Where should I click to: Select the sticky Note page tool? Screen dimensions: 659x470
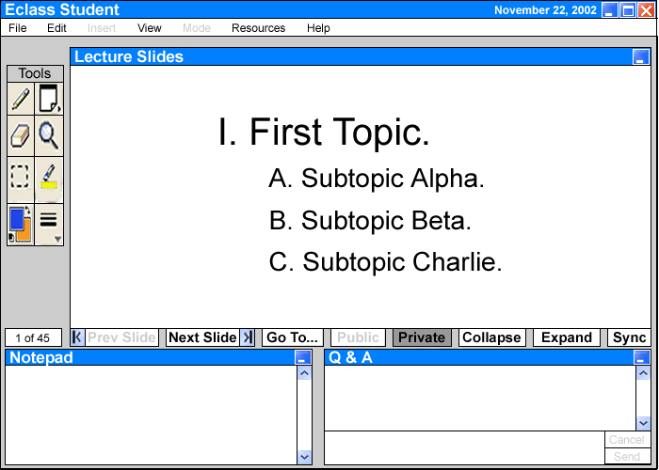[x=49, y=100]
